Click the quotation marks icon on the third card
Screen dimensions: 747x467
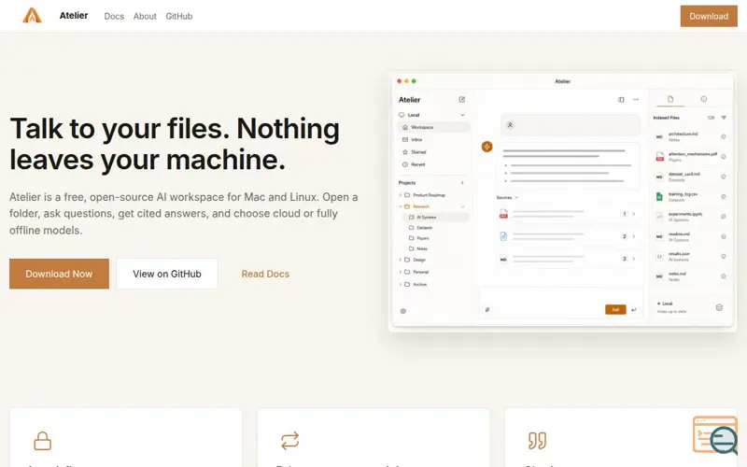(x=538, y=441)
